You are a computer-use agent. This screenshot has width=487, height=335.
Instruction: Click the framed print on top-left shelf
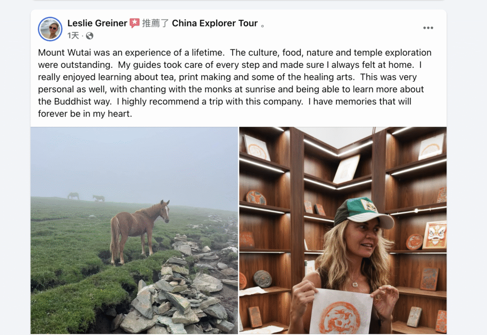coord(256,148)
